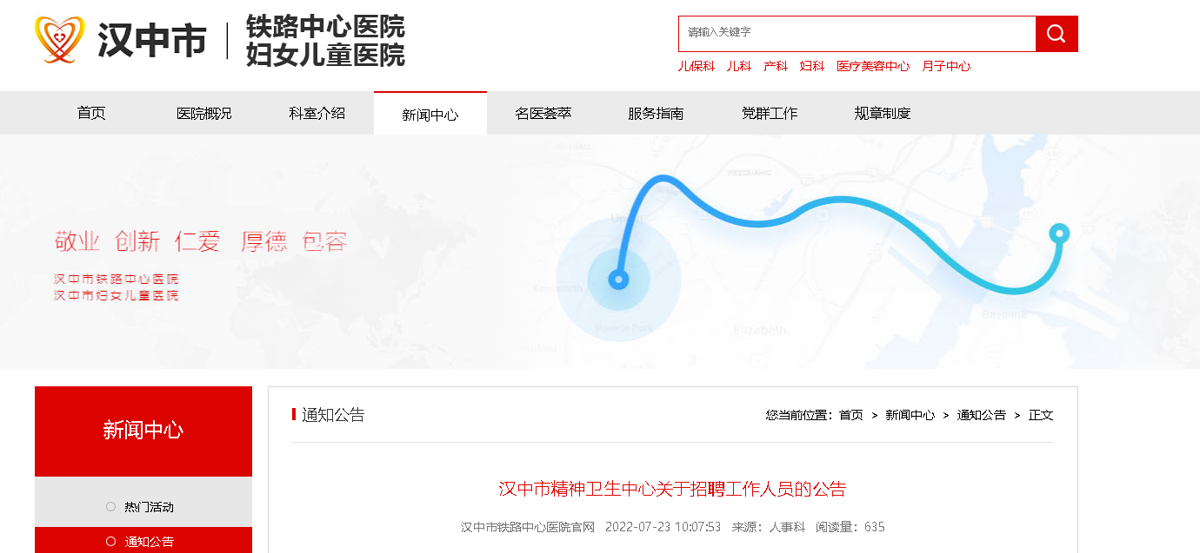This screenshot has width=1200, height=553.
Task: Click 通知公告 in the breadcrumb trail
Action: [x=982, y=415]
